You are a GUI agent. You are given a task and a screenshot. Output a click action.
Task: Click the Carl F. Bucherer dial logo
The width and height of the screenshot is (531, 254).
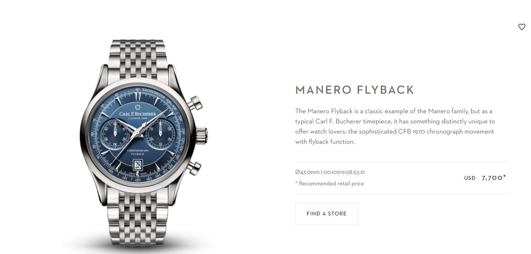click(x=138, y=112)
